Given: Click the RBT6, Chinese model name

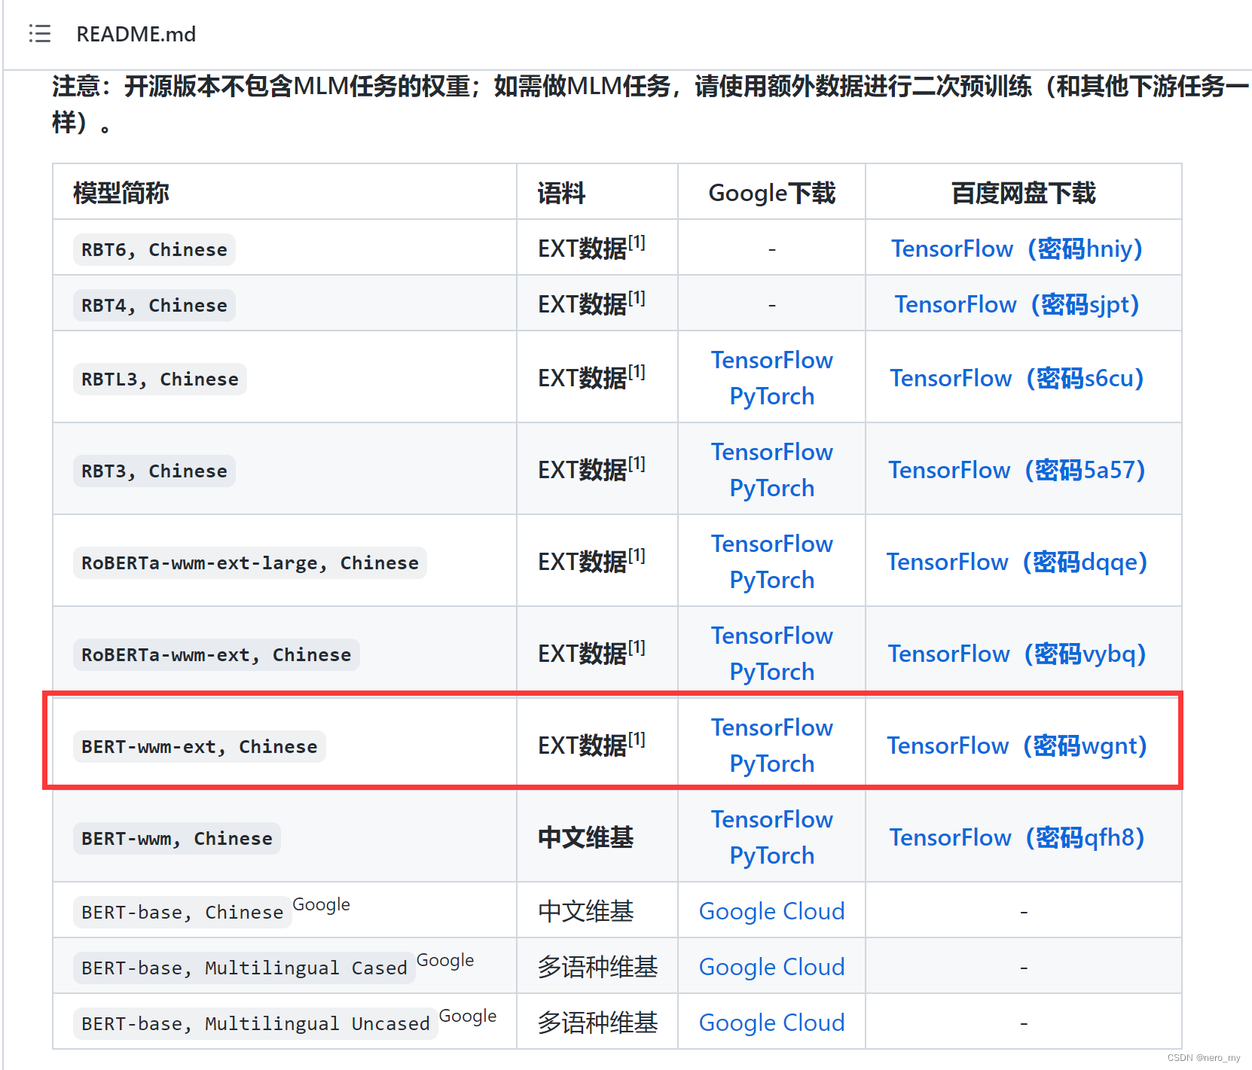Looking at the screenshot, I should [154, 250].
